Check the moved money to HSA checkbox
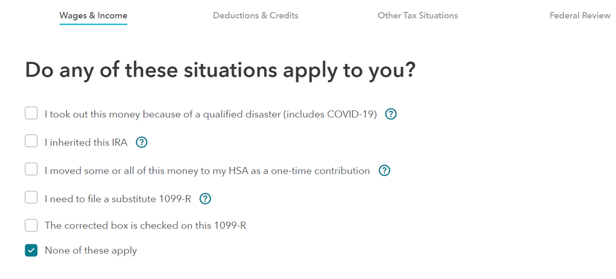The width and height of the screenshot is (616, 279). pyautogui.click(x=31, y=169)
